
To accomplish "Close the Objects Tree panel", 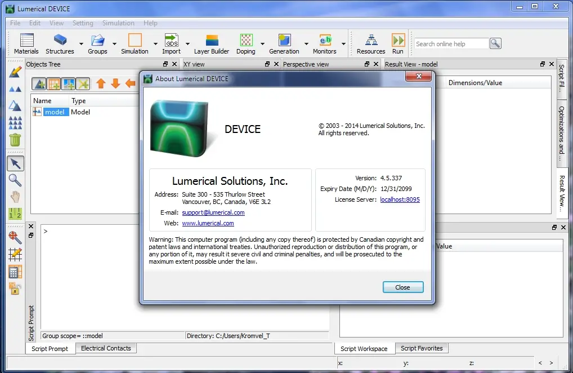I will click(174, 64).
